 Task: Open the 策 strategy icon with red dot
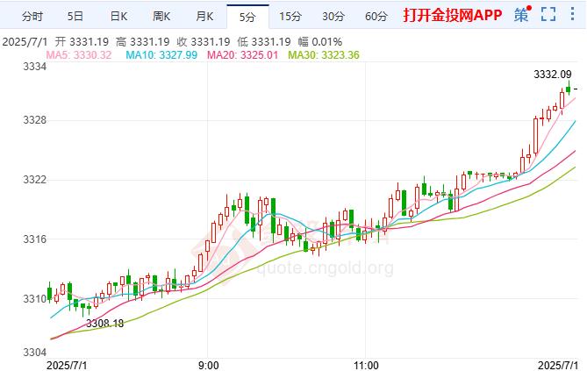point(522,15)
